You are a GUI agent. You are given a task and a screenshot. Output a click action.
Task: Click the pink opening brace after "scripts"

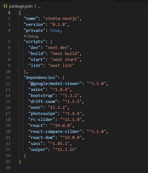tap(51, 42)
